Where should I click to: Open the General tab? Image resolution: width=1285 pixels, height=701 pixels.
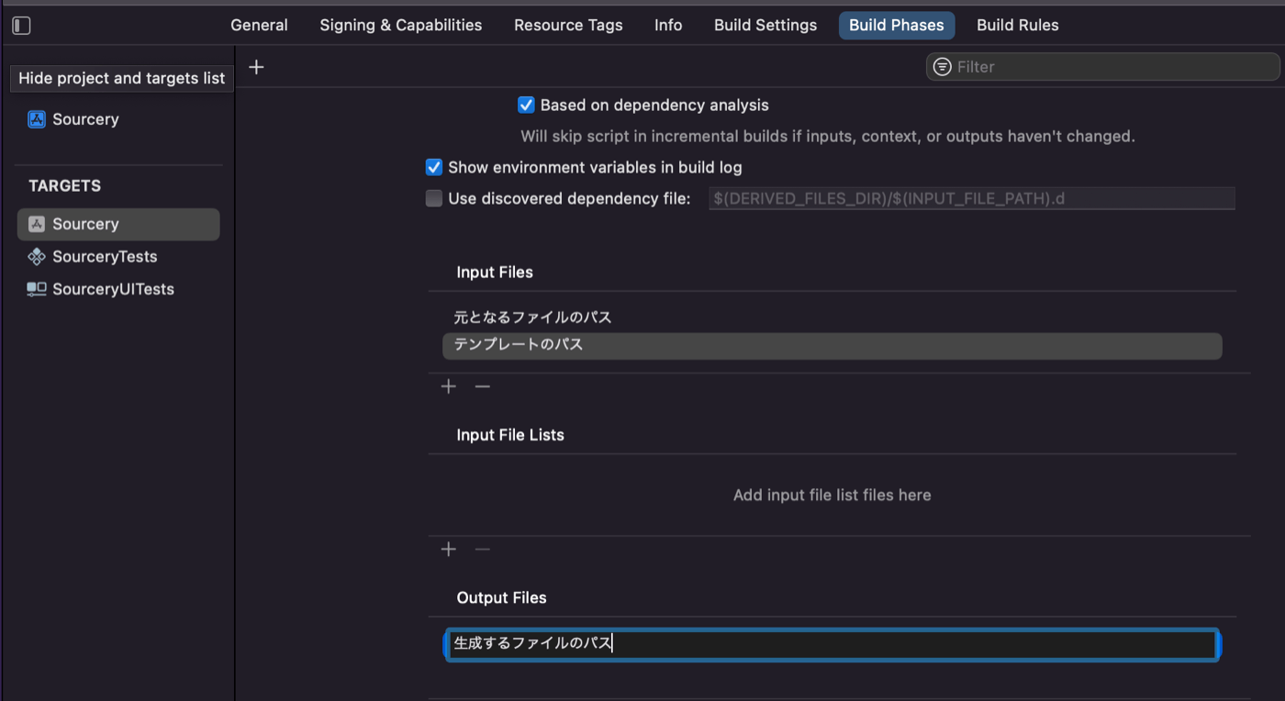tap(259, 26)
